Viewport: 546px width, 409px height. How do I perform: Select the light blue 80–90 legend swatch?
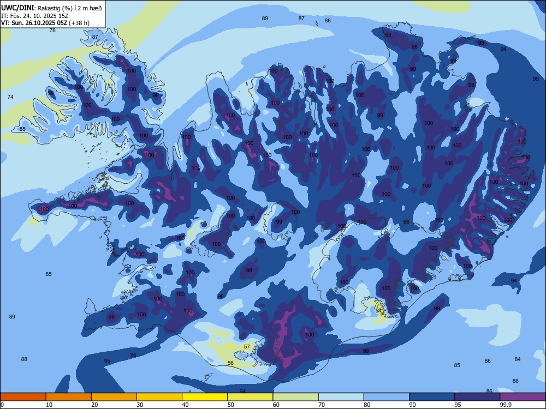coord(387,397)
